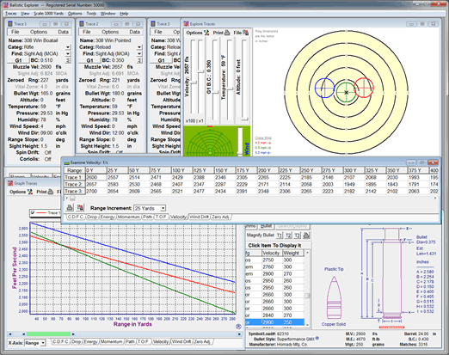Click Magnify Bullet T2 button

288,236
